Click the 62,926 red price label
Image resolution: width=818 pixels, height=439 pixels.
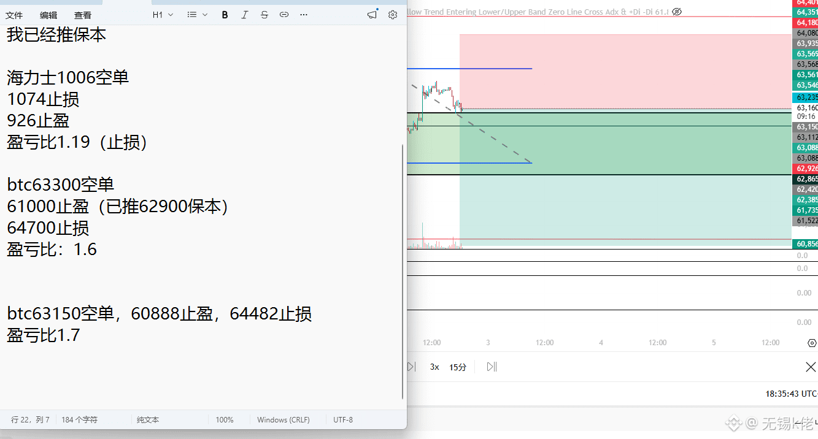(805, 169)
